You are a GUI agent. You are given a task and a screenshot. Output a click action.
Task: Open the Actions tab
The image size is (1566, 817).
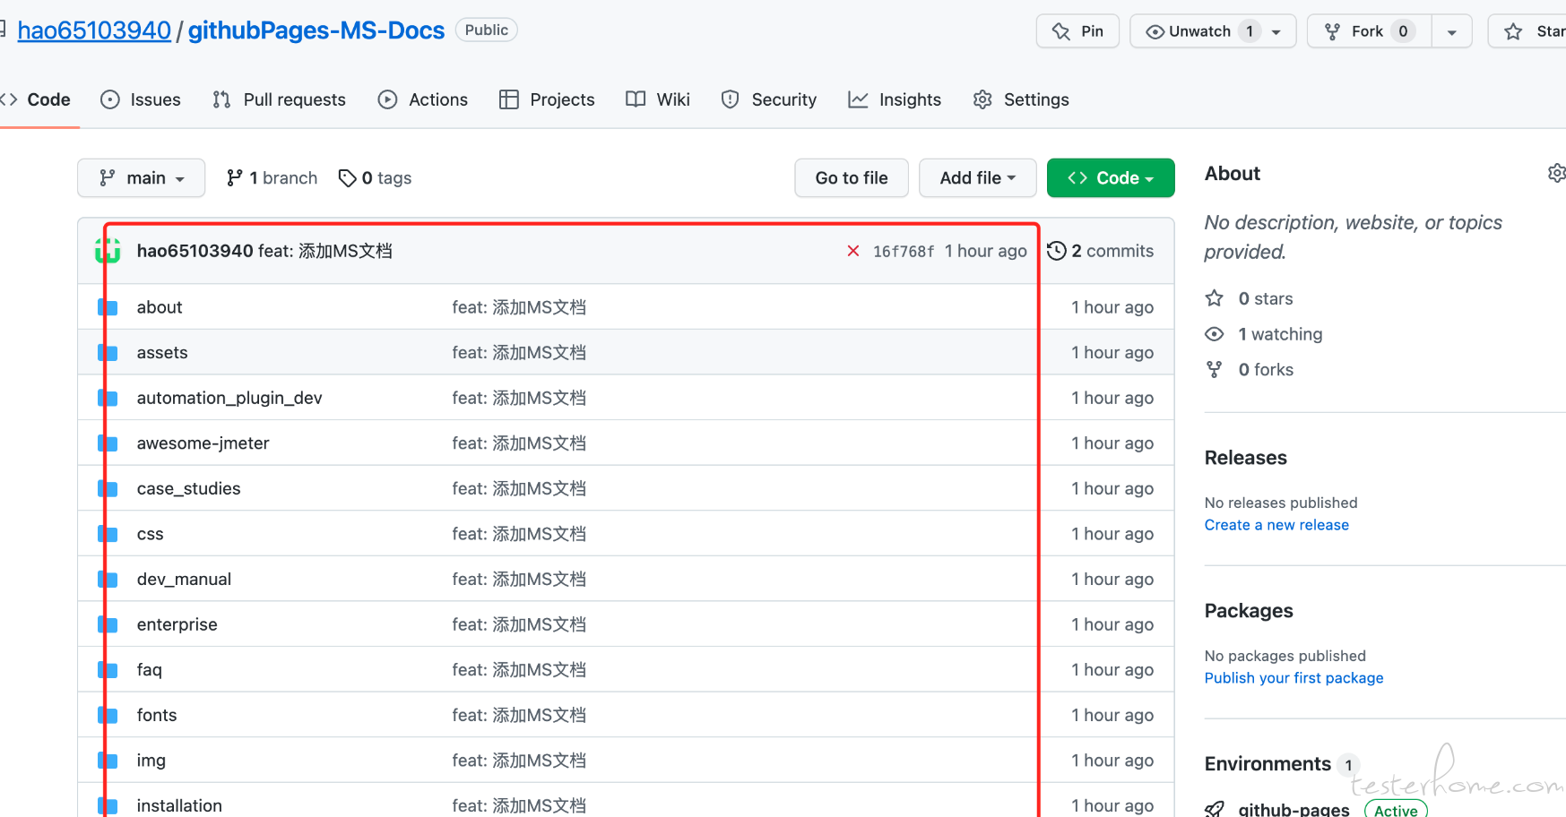[x=423, y=99]
